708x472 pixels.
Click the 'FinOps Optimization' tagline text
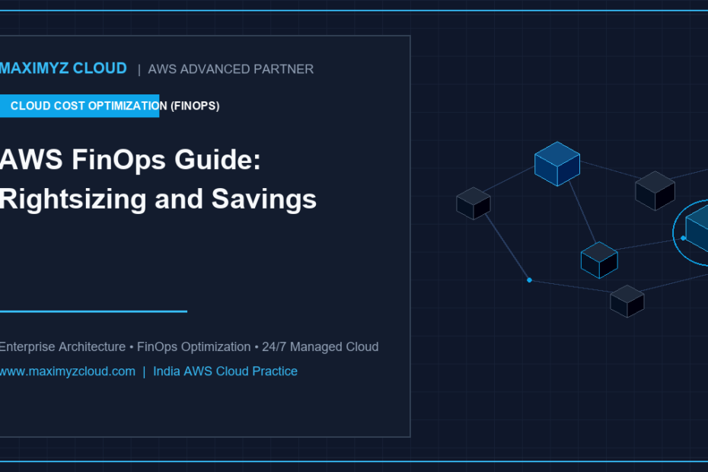pos(193,347)
